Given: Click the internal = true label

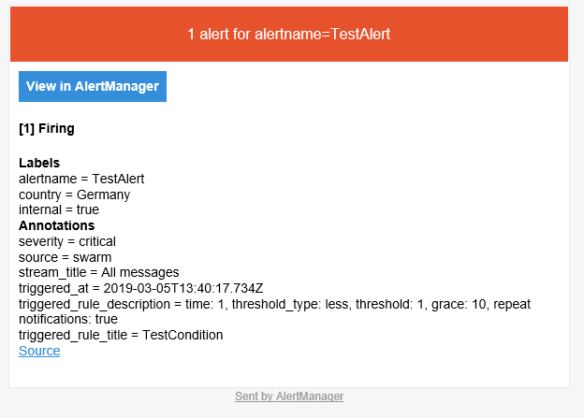Looking at the screenshot, I should [x=59, y=210].
